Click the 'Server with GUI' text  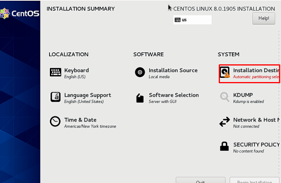pos(163,101)
